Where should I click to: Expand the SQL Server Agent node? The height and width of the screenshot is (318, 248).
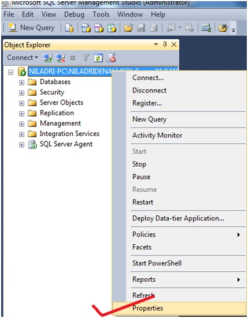pos(21,145)
